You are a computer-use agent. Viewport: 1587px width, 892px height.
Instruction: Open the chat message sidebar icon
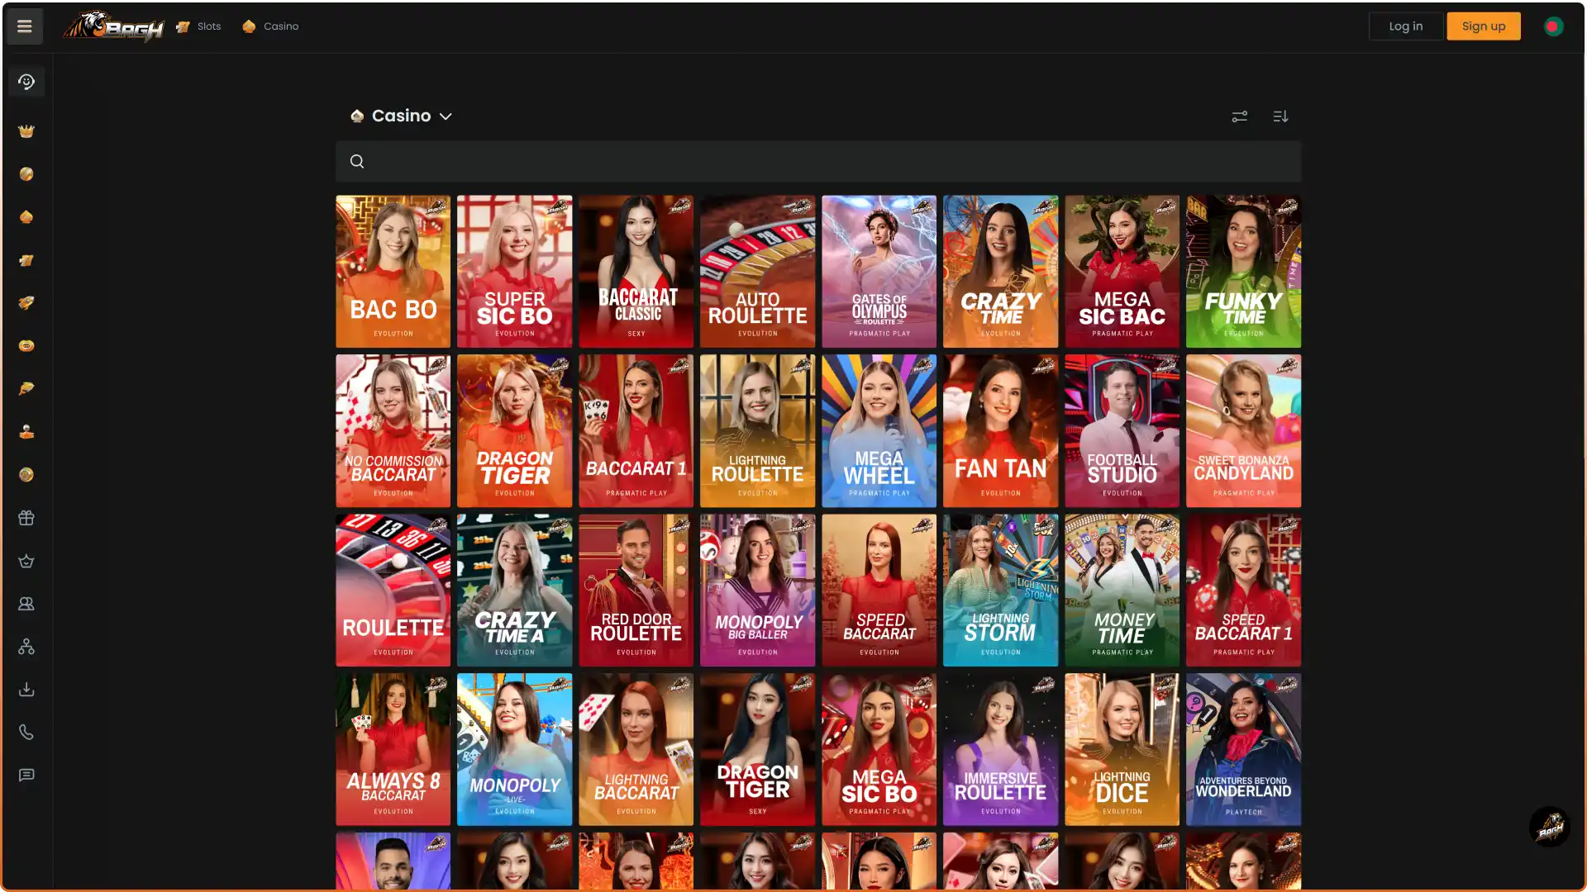[x=26, y=776]
